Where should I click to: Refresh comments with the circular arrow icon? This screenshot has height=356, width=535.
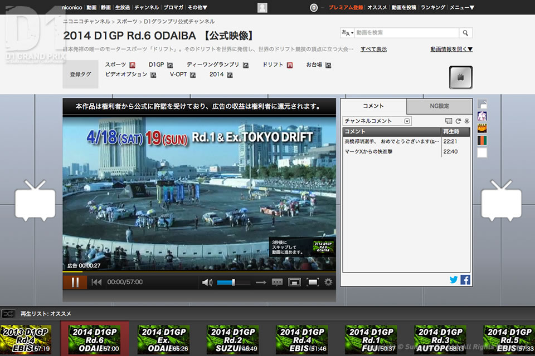[458, 121]
